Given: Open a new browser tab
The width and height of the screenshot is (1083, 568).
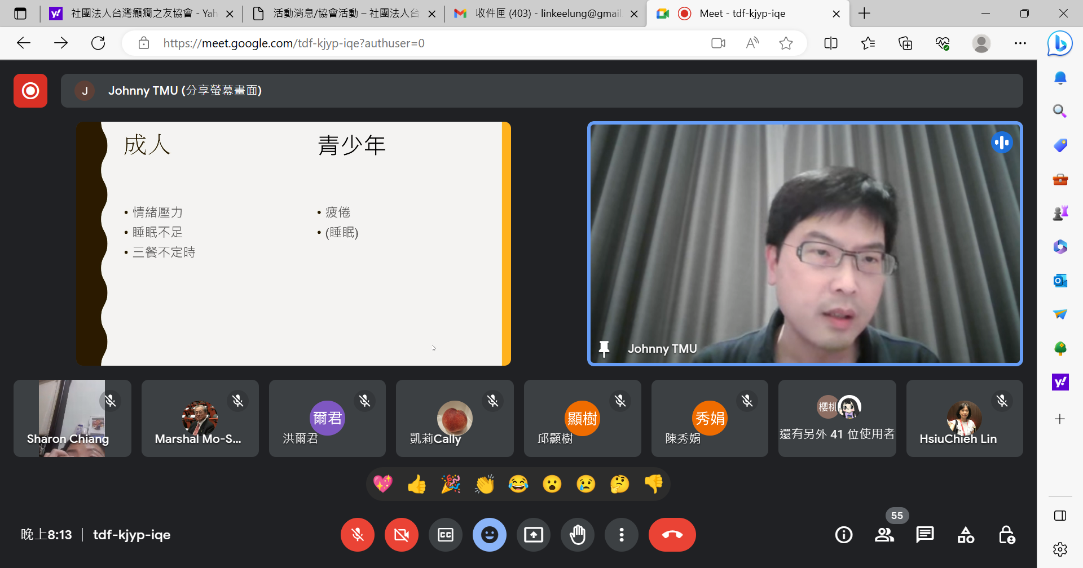Looking at the screenshot, I should (x=864, y=14).
